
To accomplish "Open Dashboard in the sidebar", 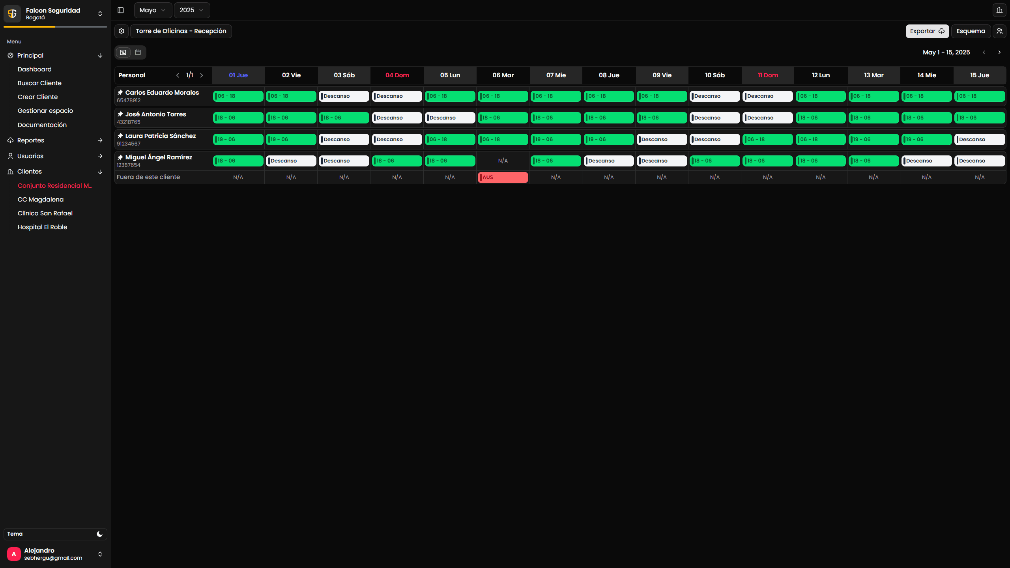I will click(35, 69).
